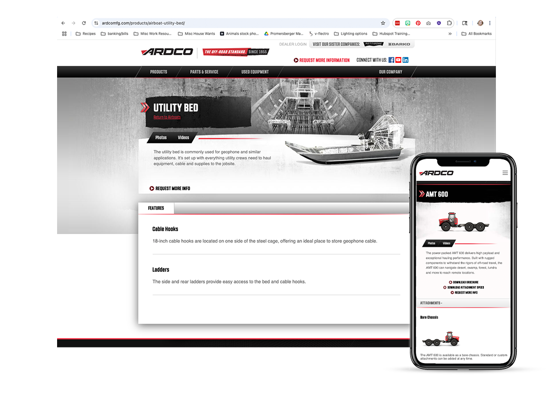Click Download Brochure on phone mockup

[463, 282]
